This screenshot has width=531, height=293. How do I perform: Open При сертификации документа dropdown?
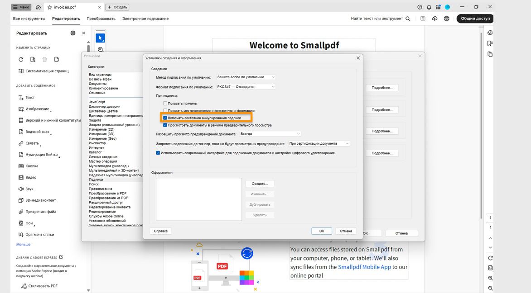tap(319, 144)
